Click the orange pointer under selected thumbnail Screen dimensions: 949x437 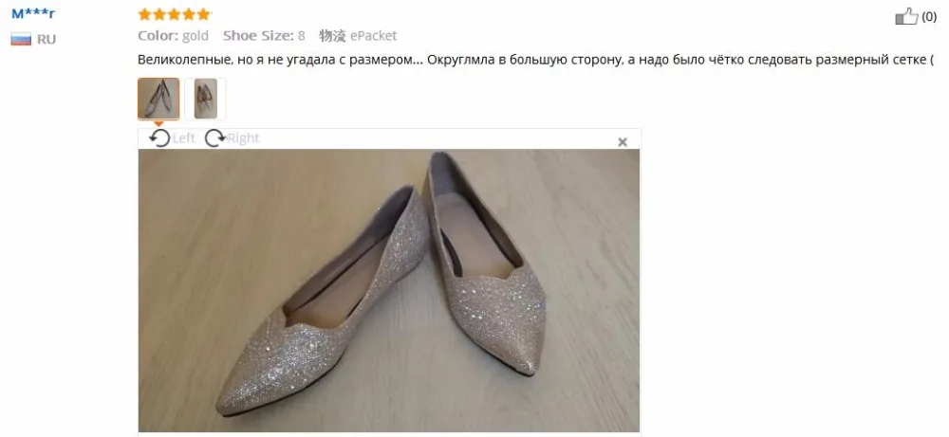(158, 123)
